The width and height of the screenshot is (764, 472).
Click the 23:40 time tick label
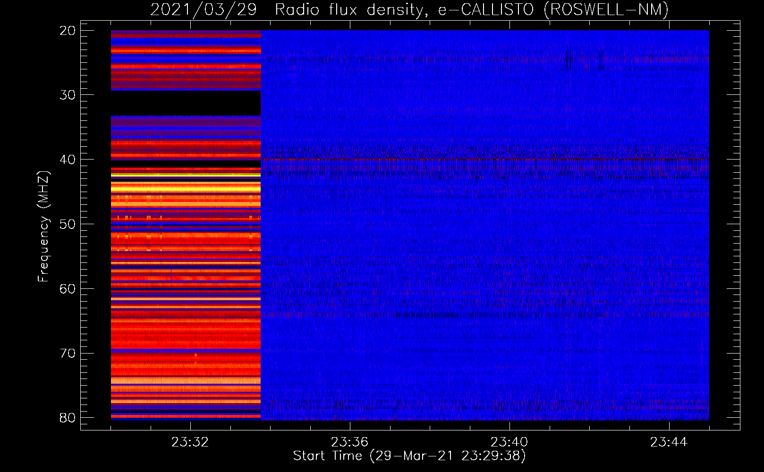point(509,442)
